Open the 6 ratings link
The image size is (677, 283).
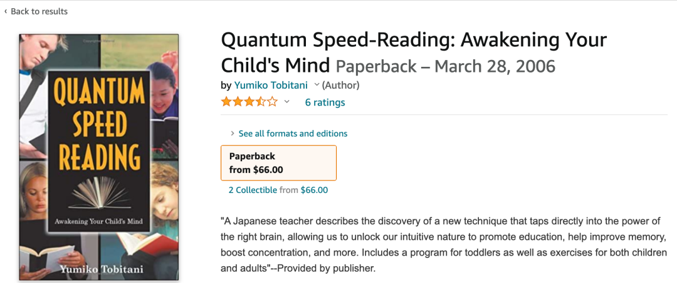(x=325, y=102)
